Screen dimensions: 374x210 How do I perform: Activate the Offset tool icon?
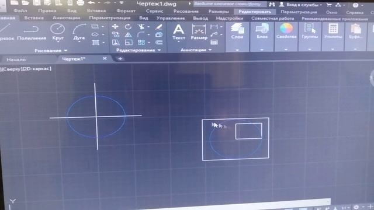(x=159, y=43)
